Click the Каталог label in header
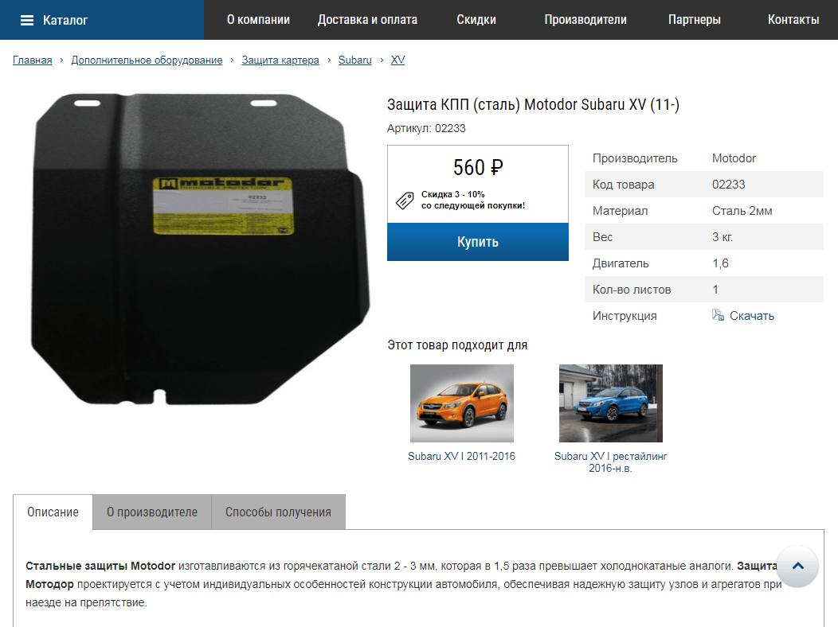The height and width of the screenshot is (627, 838). (x=65, y=20)
